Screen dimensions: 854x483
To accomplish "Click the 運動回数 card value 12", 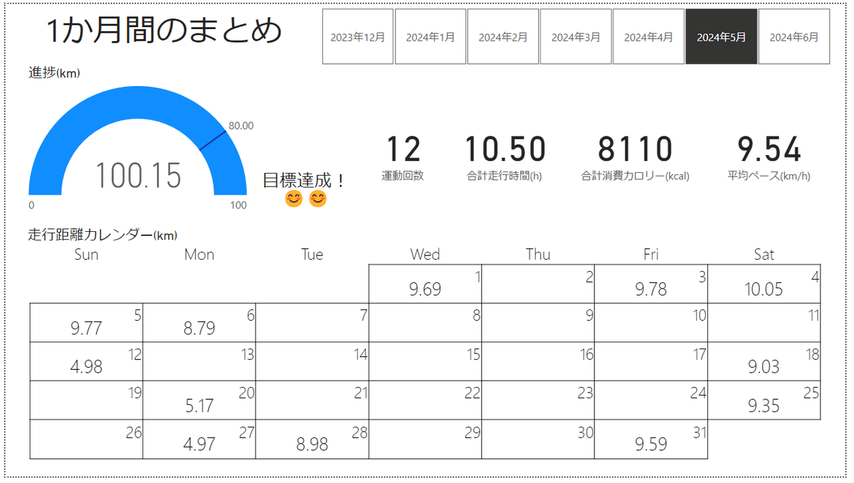I will pos(403,150).
